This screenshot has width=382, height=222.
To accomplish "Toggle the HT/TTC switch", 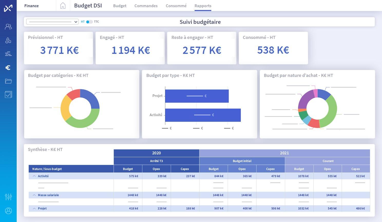I will click(89, 22).
